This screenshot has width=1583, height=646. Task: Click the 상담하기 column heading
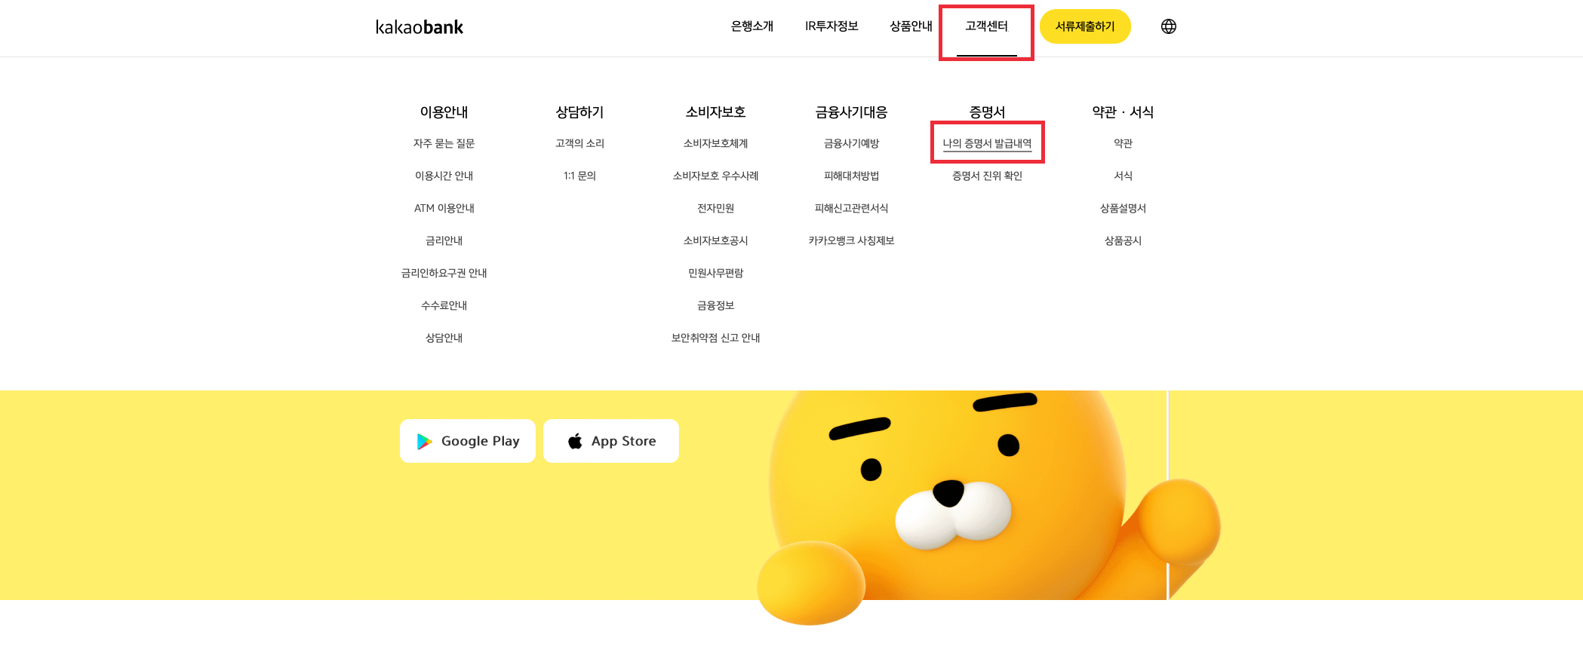pos(580,112)
